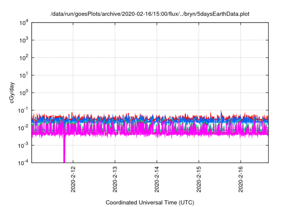Click the 10^2 y-axis tick label
296x207 pixels.
click(24, 58)
